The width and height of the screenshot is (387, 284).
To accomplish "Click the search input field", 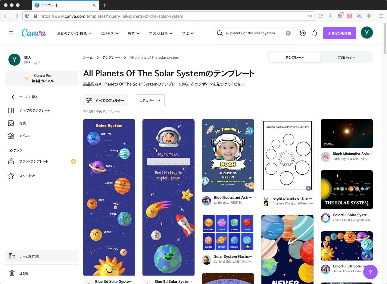I will 254,33.
